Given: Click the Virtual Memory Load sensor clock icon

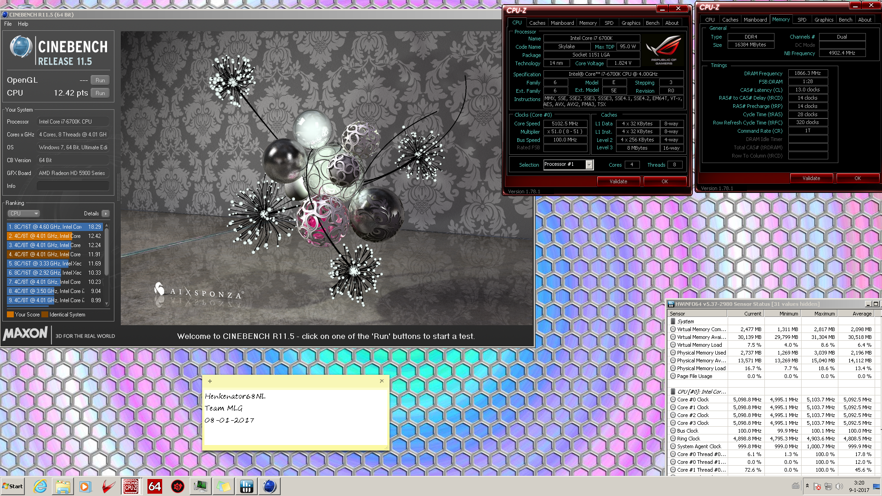Looking at the screenshot, I should 673,345.
